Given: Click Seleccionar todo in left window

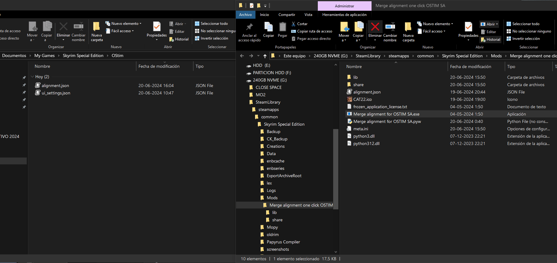Looking at the screenshot, I should 211,24.
